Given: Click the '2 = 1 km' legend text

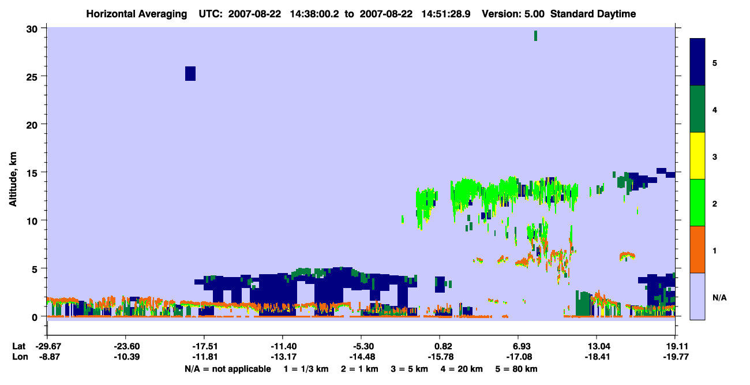Looking at the screenshot, I should pyautogui.click(x=359, y=369).
